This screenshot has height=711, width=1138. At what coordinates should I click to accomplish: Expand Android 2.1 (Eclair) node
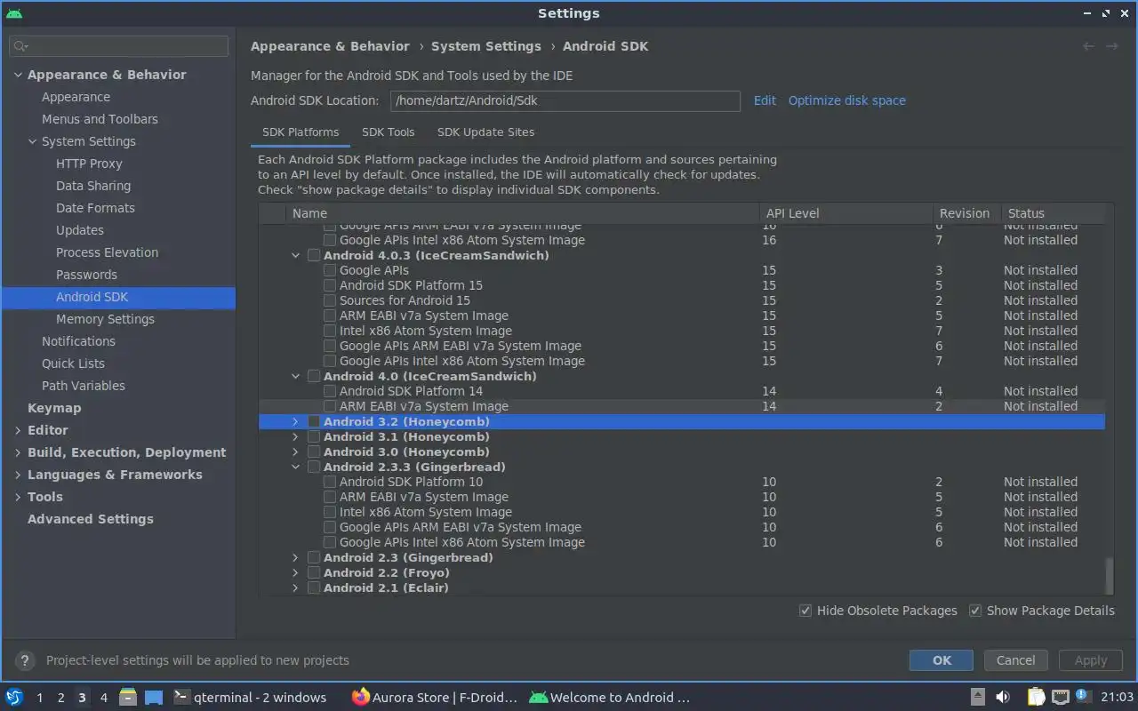296,587
